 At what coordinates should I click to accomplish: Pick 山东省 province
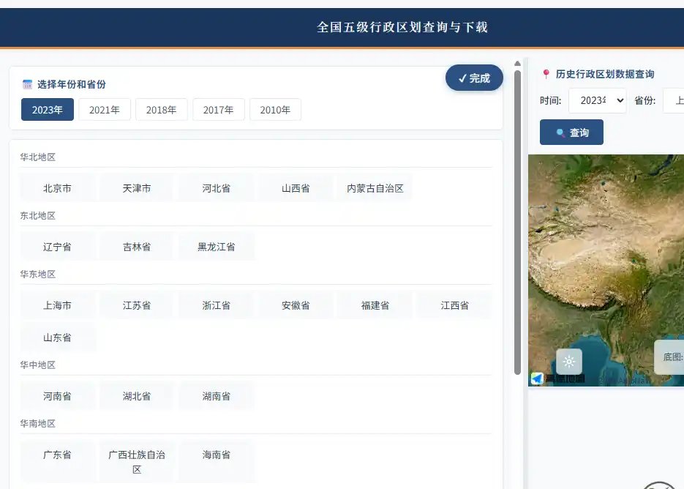[x=57, y=337]
